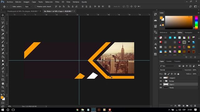Select the Path Selection tool
This screenshot has height=112, width=200.
pos(3,76)
